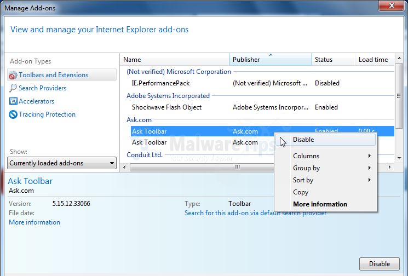Click the Toolbars and Extensions gear icon
The height and width of the screenshot is (276, 408).
click(x=13, y=75)
